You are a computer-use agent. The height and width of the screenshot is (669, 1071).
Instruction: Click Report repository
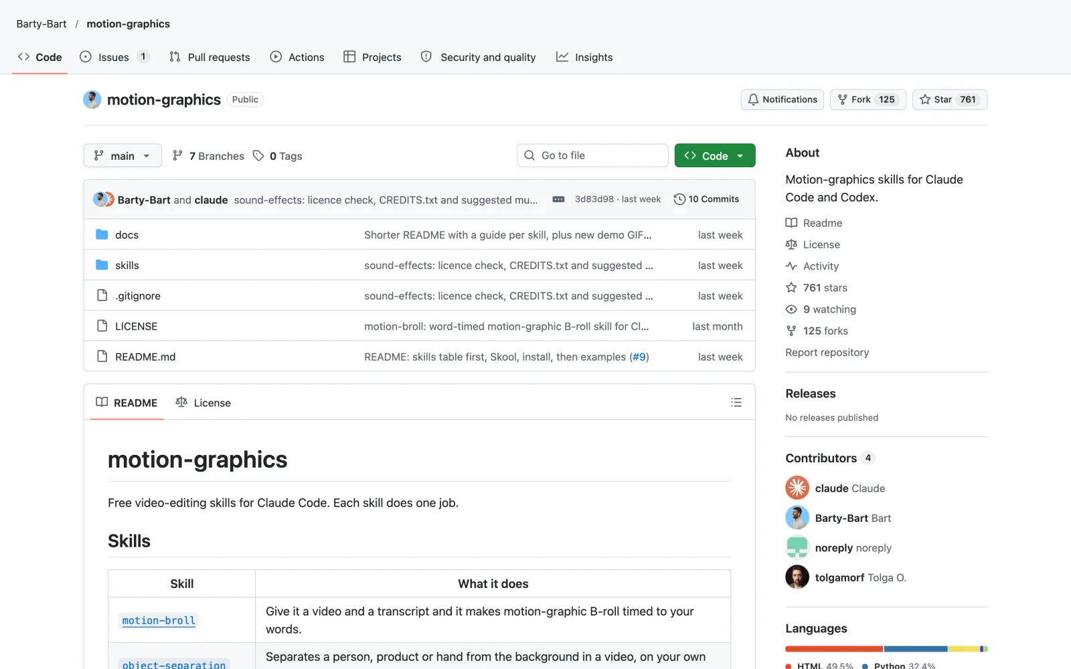[827, 353]
